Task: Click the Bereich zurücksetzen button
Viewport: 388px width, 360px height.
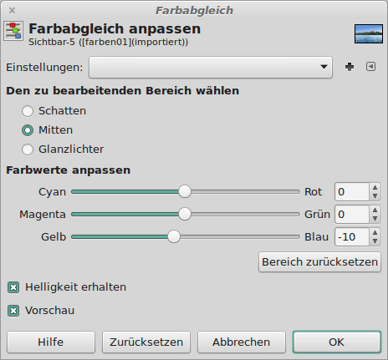Action: tap(319, 262)
